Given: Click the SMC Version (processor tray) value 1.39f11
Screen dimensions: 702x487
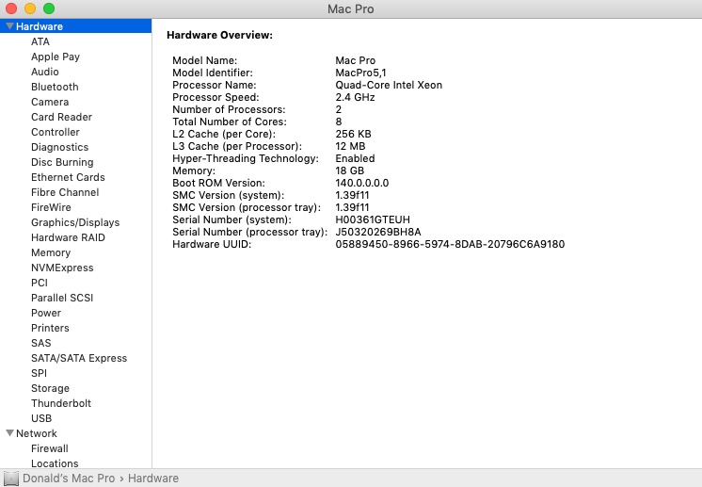Looking at the screenshot, I should (352, 207).
